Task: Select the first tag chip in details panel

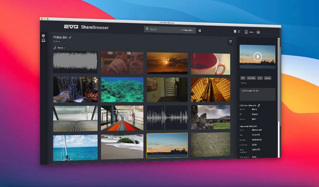Action: click(x=243, y=78)
